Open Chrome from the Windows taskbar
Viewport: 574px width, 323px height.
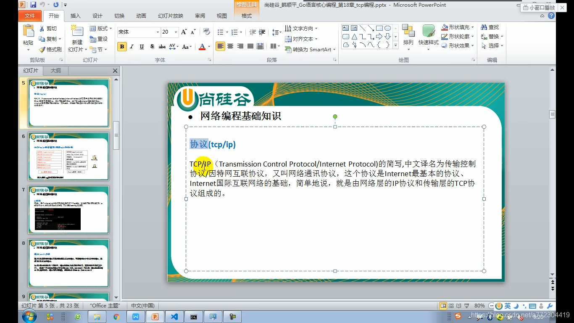[x=116, y=317]
